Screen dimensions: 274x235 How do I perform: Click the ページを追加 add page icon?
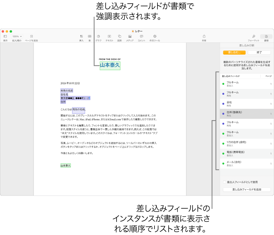point(31,37)
